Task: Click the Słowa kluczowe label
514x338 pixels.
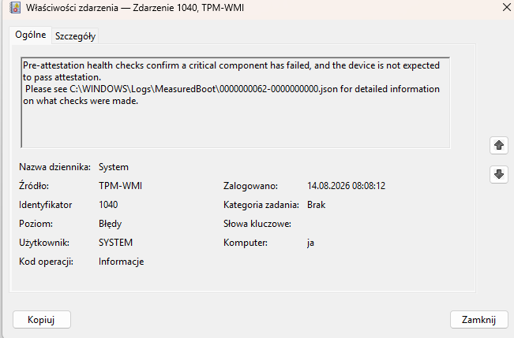Action: point(257,224)
